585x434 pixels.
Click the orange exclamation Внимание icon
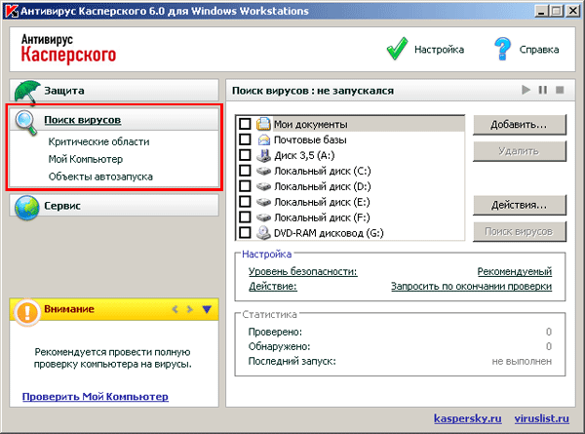pyautogui.click(x=27, y=312)
